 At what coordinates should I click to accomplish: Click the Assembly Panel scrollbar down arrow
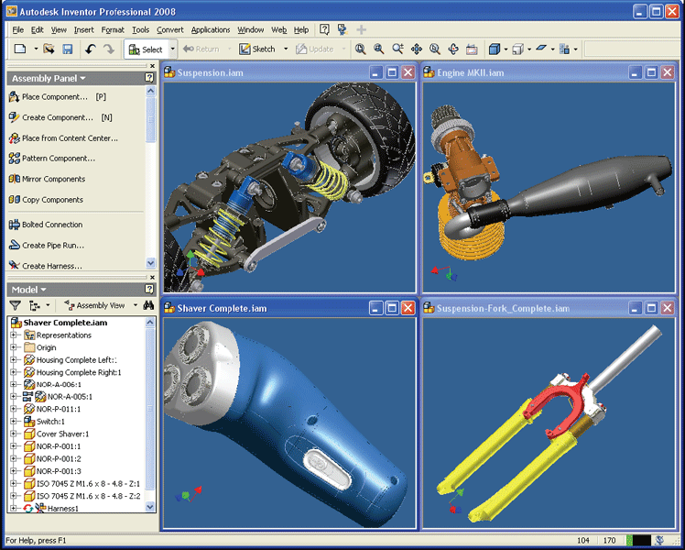tap(151, 263)
